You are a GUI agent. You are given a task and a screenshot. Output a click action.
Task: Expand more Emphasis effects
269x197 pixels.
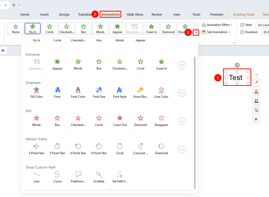click(182, 93)
